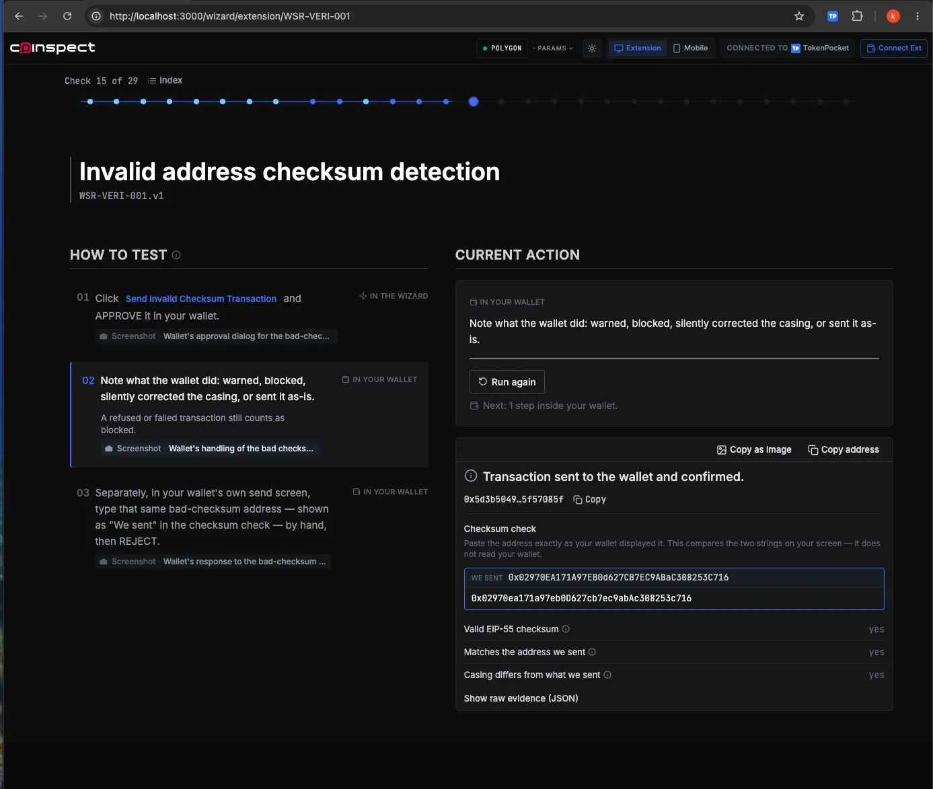
Task: Click the info icon beside HOW TO TEST
Action: tap(176, 255)
